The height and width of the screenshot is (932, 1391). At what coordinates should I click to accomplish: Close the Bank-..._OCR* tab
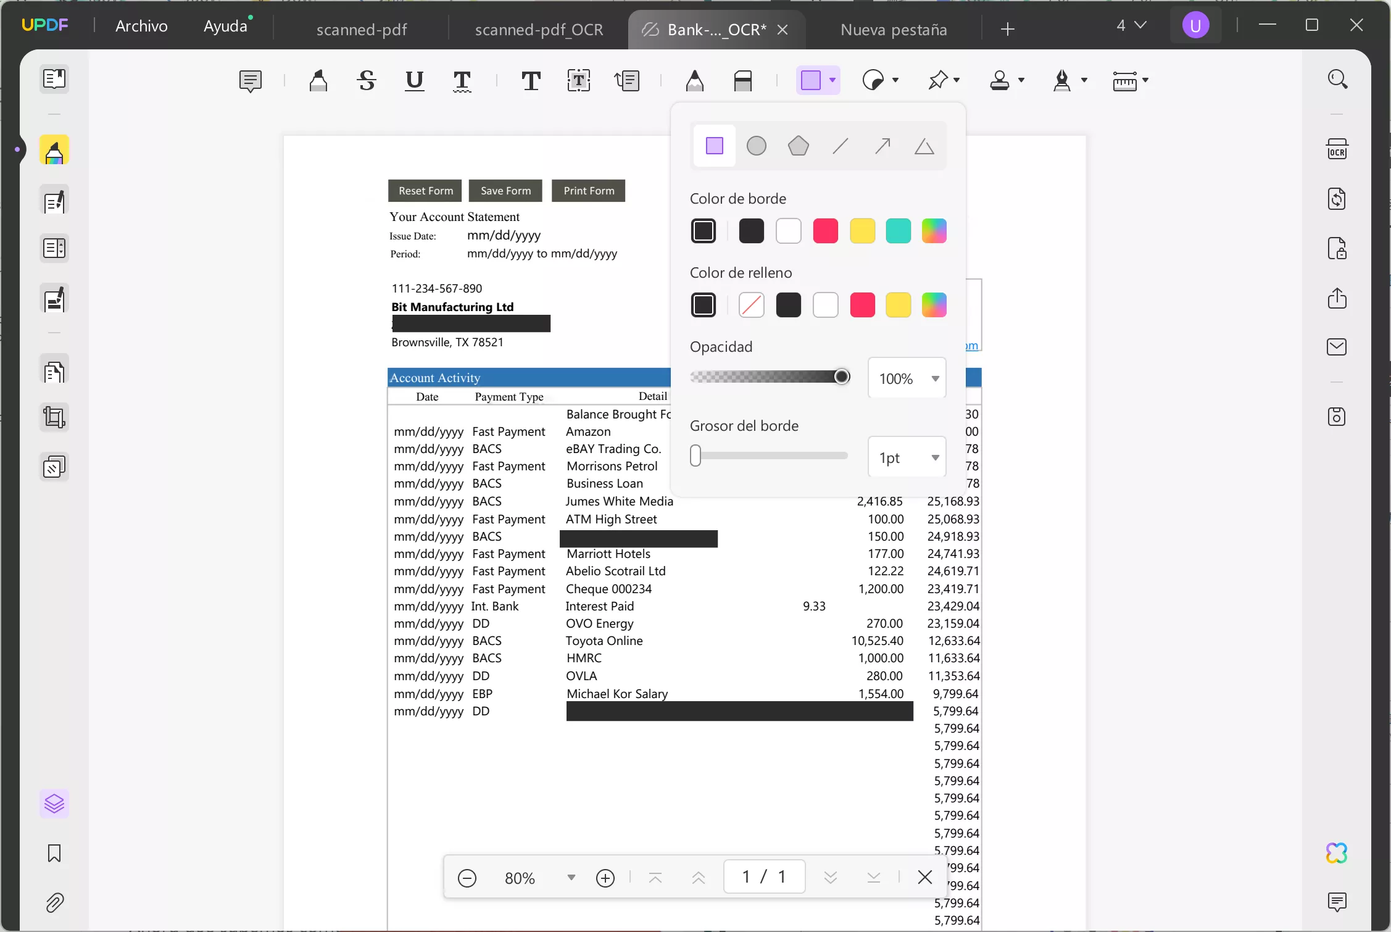pos(783,30)
